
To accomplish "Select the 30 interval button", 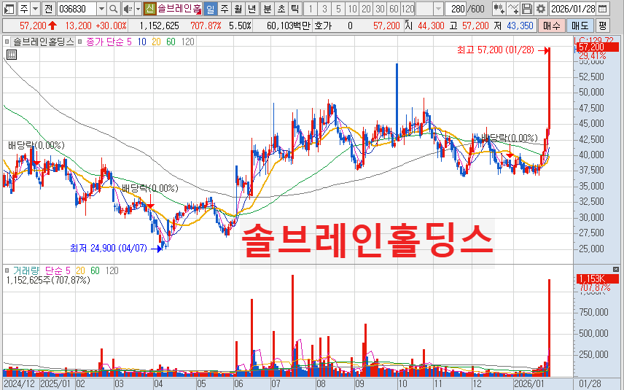I will click(380, 9).
